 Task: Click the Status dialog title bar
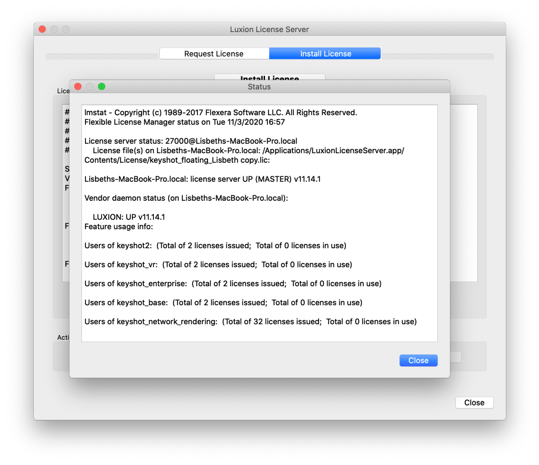click(x=260, y=87)
